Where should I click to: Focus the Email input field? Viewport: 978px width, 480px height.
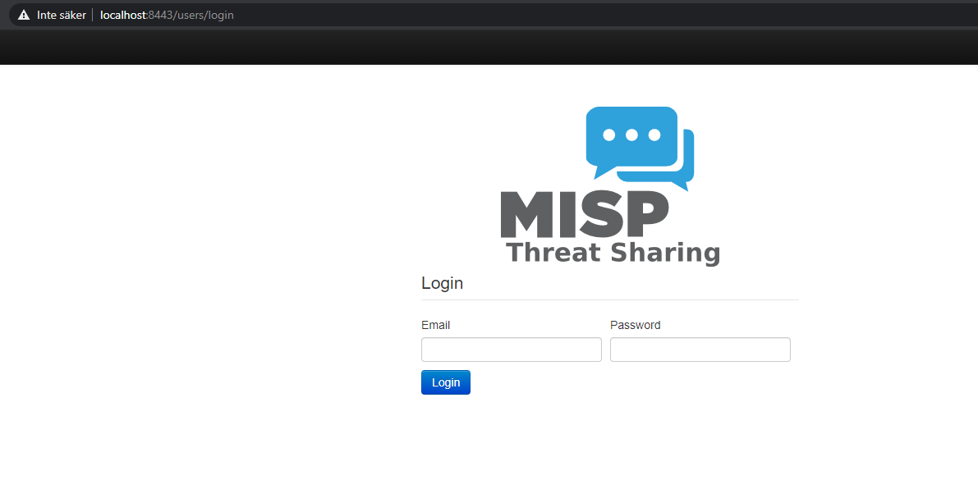(x=512, y=350)
